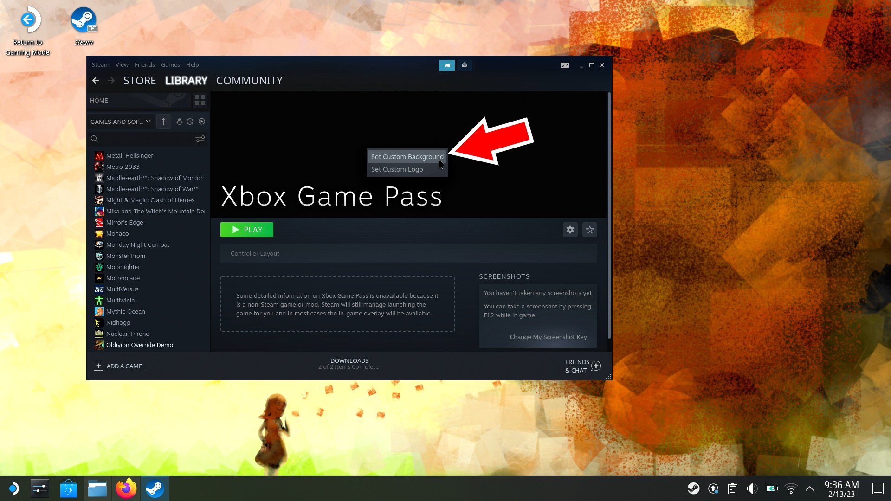
Task: Click the Steam back navigation arrow icon
Action: [x=96, y=80]
